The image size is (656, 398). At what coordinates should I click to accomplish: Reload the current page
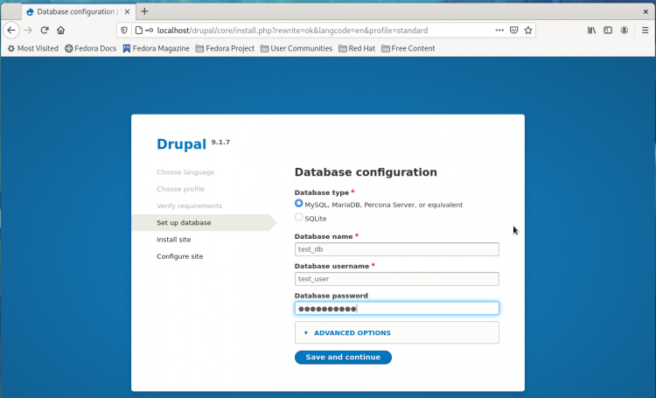click(44, 30)
